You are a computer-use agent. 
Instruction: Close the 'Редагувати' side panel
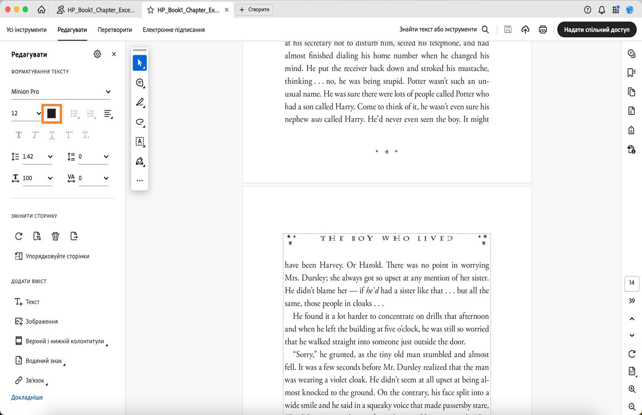pyautogui.click(x=114, y=54)
